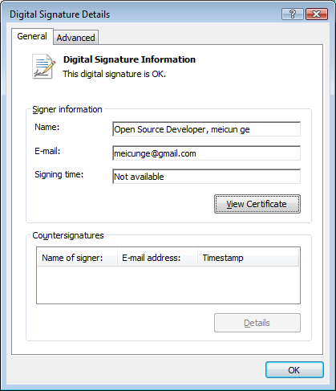This screenshot has height=391, width=336.
Task: Click the signed document icon
Action: 44,67
